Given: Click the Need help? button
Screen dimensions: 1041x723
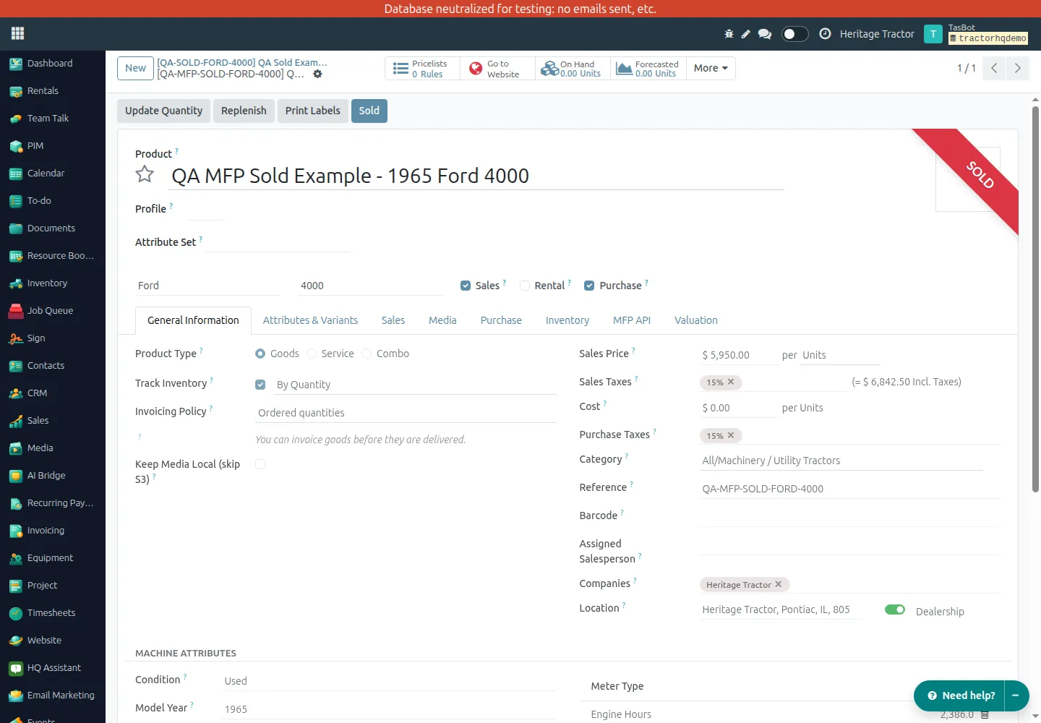Looking at the screenshot, I should coord(959,696).
